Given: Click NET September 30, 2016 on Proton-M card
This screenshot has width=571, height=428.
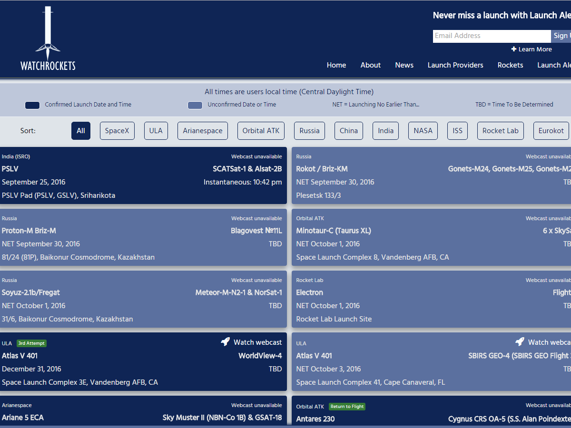Looking at the screenshot, I should (x=41, y=244).
